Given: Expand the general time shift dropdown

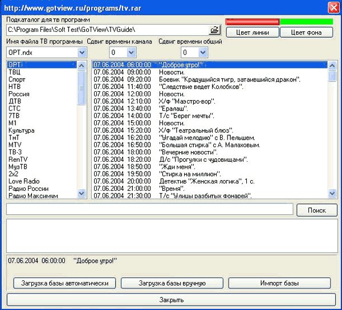Looking at the screenshot, I should 203,52.
